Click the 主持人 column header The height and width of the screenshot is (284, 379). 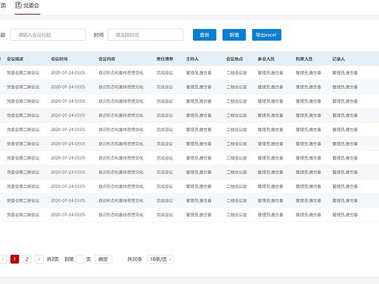tap(192, 59)
